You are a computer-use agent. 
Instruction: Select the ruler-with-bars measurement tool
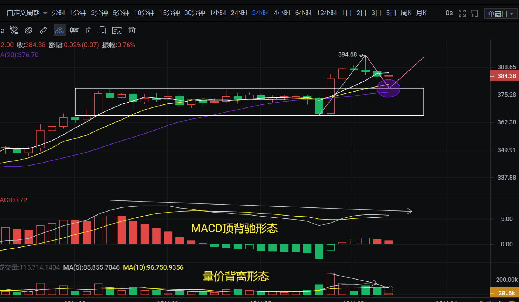14,30
